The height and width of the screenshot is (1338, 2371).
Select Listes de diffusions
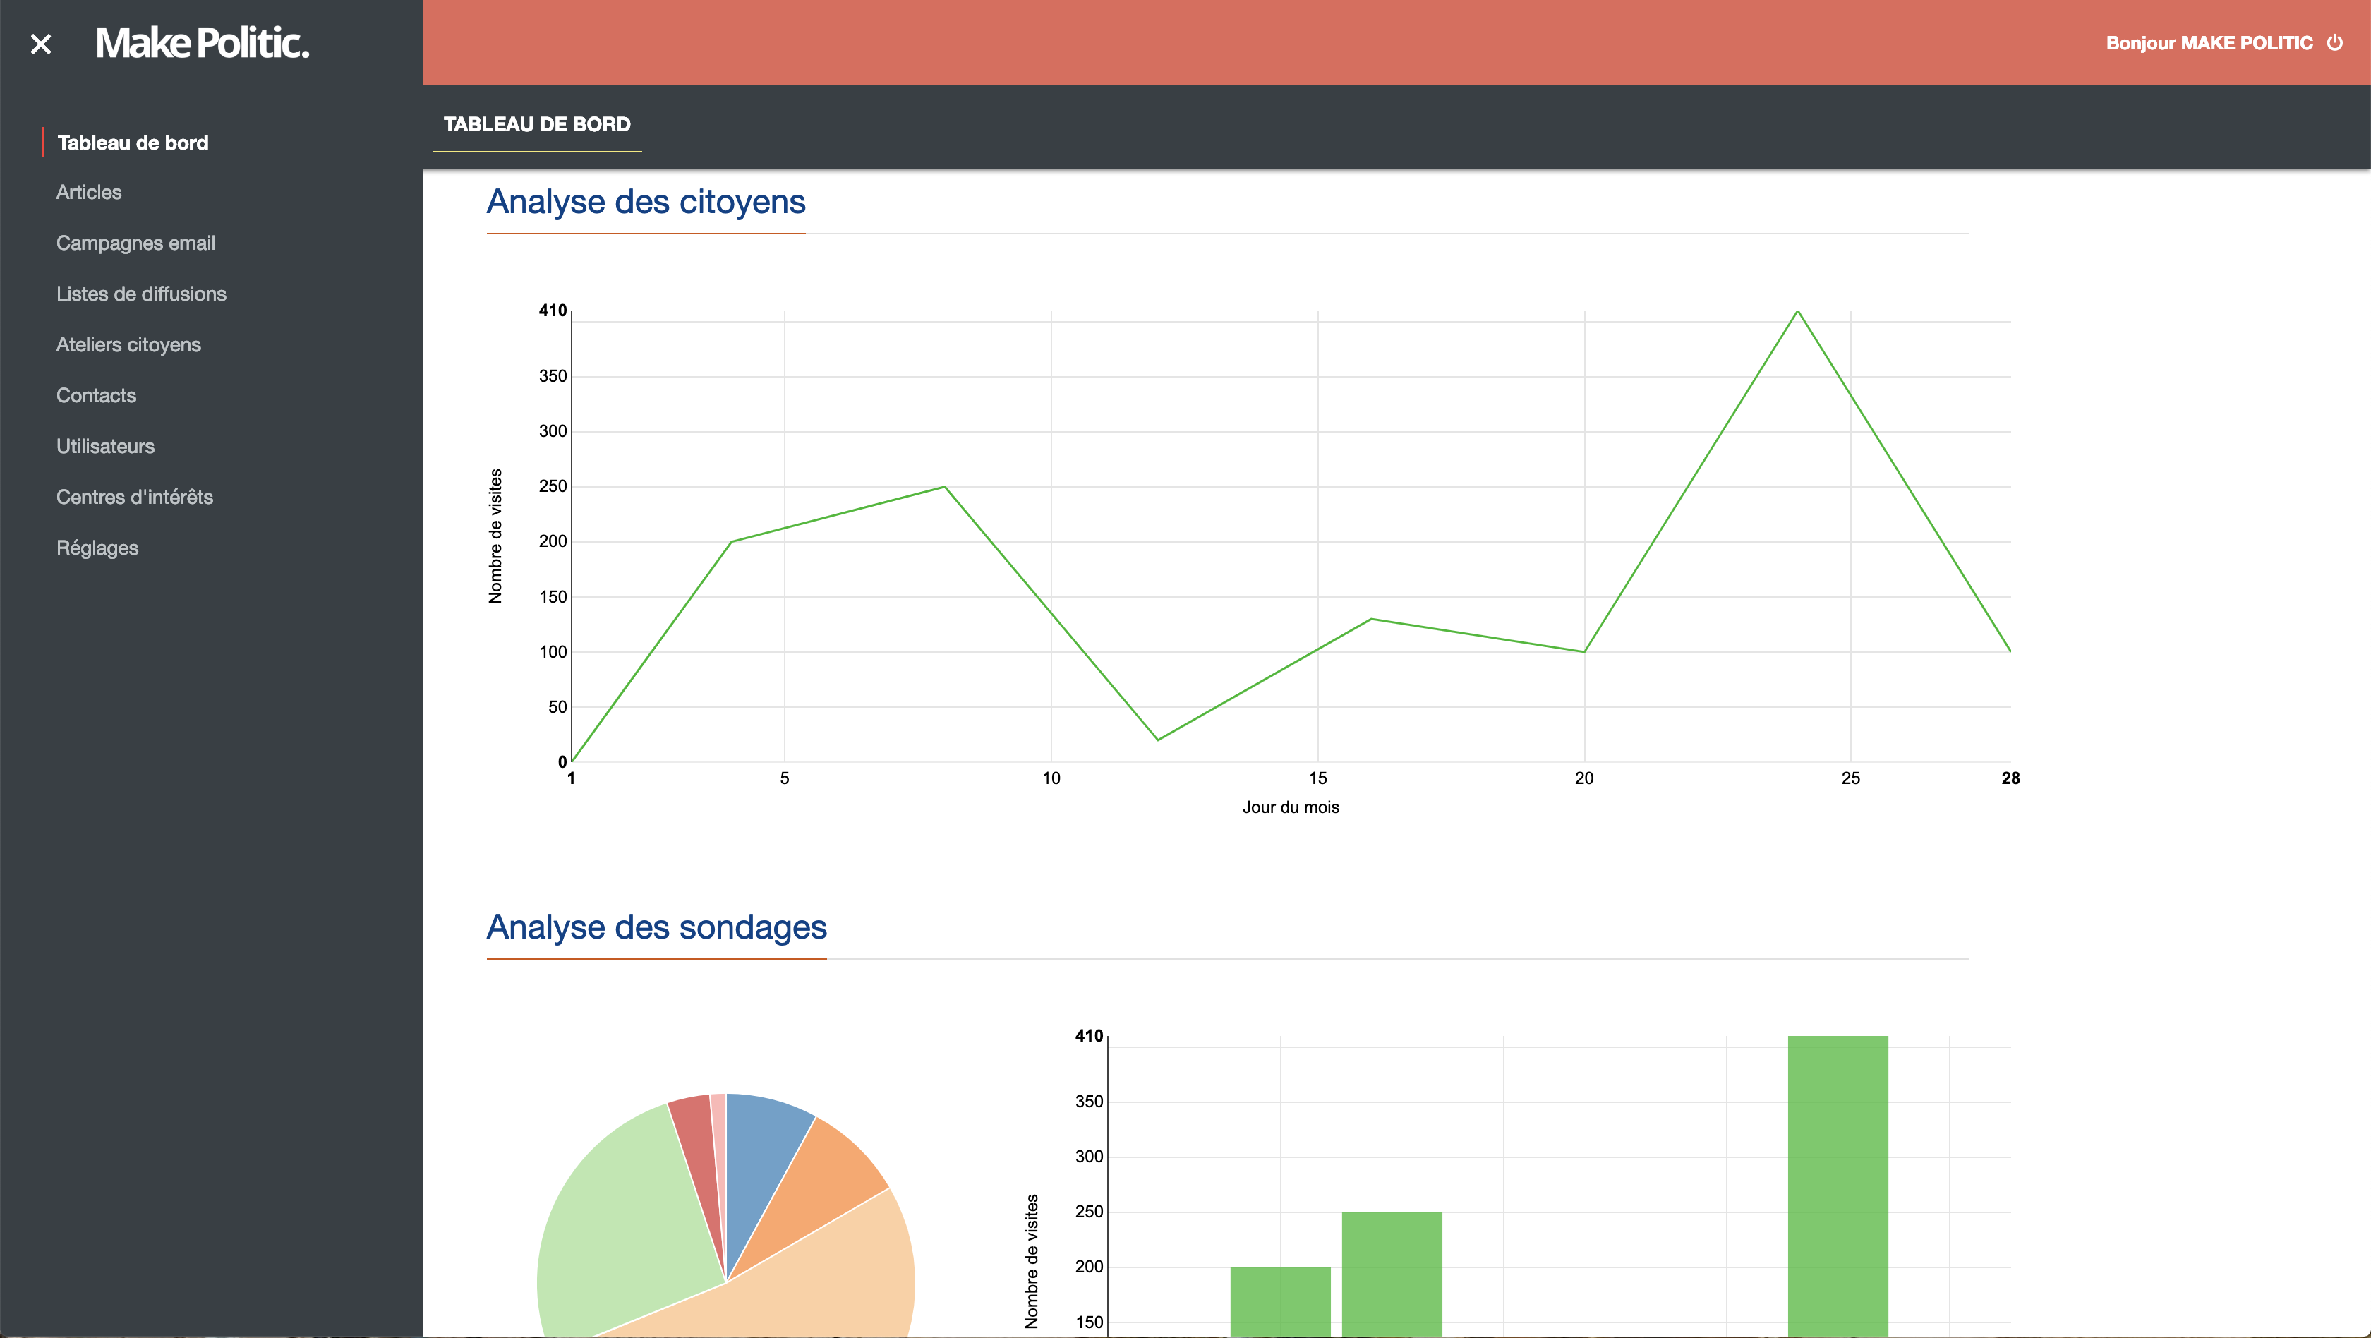(141, 294)
